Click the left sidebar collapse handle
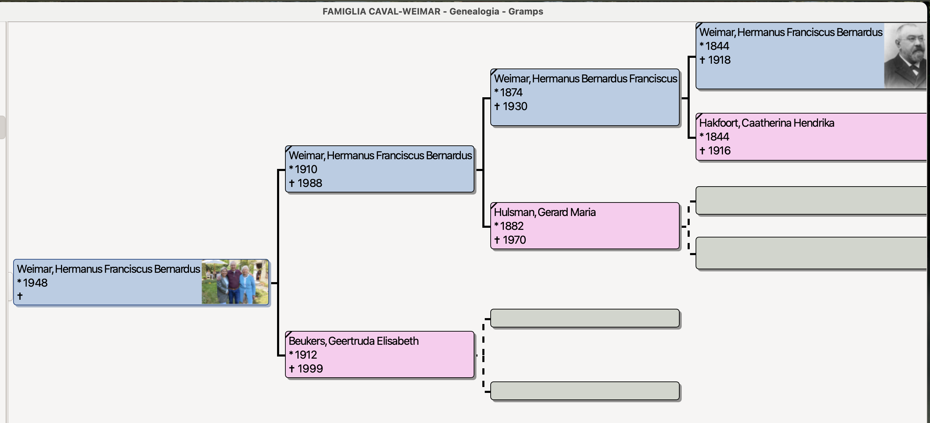This screenshot has width=930, height=423. click(2, 127)
